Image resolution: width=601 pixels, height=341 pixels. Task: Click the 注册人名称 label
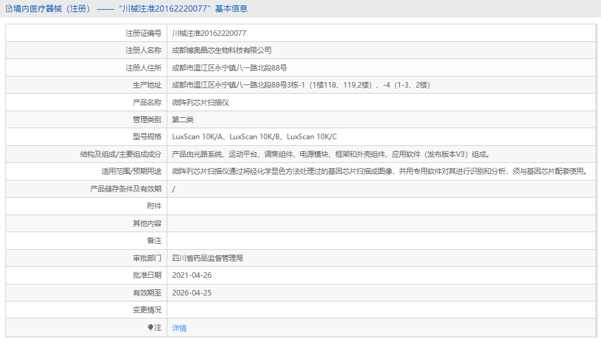point(144,50)
